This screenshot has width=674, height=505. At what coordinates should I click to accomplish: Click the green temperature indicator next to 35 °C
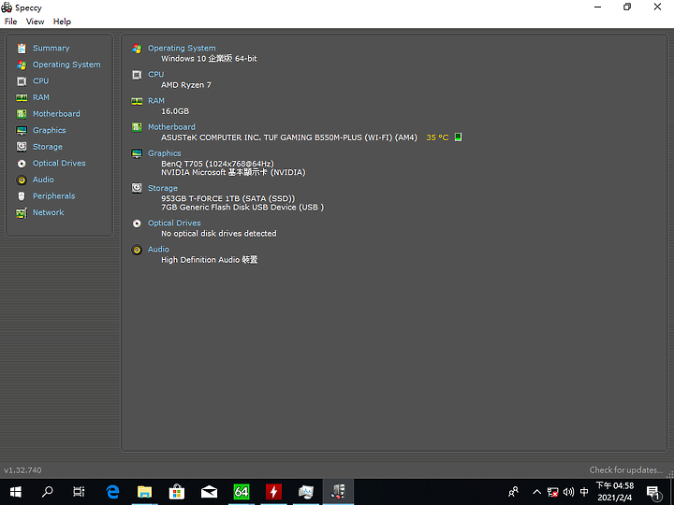(458, 137)
